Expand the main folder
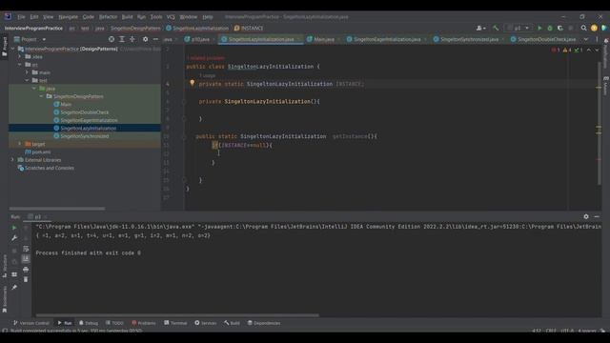The height and width of the screenshot is (343, 610). [x=28, y=72]
